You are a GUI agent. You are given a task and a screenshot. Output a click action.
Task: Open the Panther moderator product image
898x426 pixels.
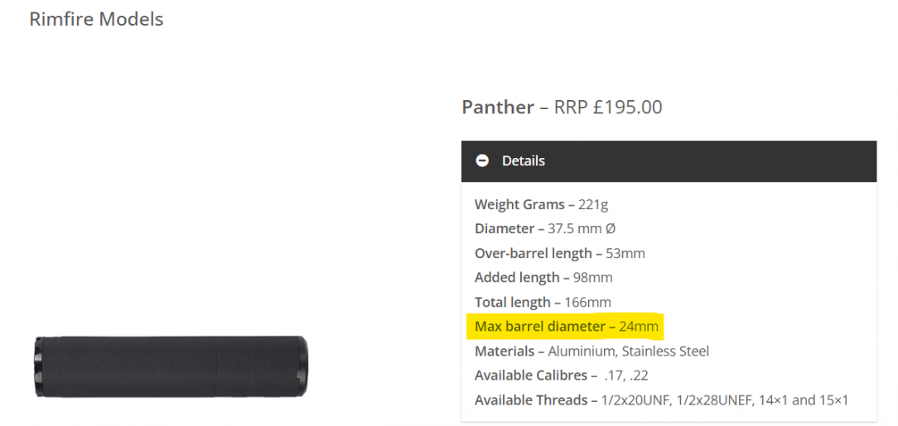[x=171, y=367]
